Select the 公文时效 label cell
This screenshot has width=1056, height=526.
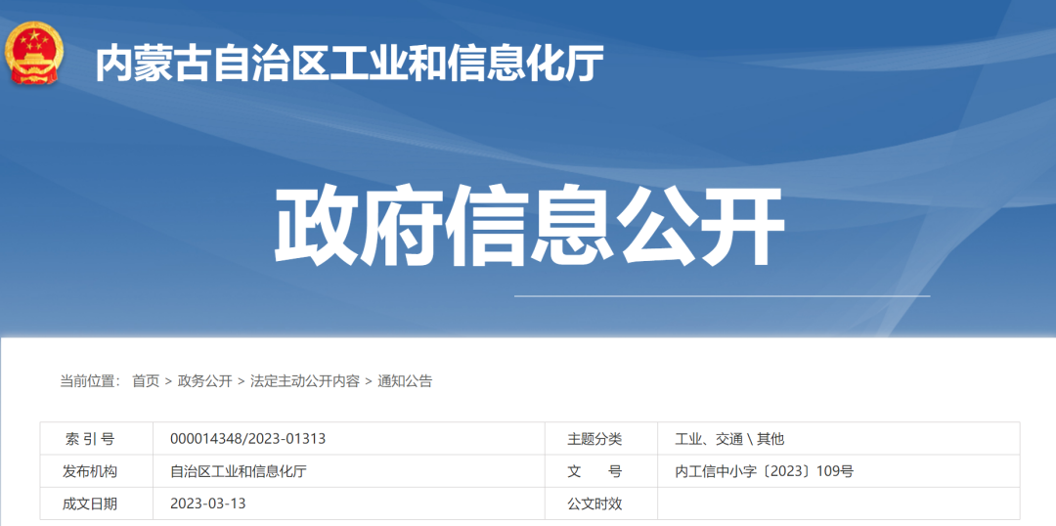(x=601, y=504)
